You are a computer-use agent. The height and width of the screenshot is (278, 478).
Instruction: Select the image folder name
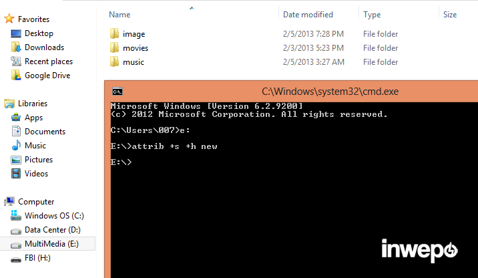click(134, 34)
